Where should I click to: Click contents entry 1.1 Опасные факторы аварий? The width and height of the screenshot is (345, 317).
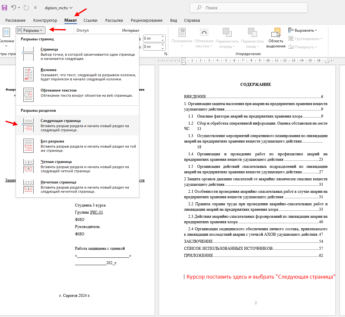point(255,116)
